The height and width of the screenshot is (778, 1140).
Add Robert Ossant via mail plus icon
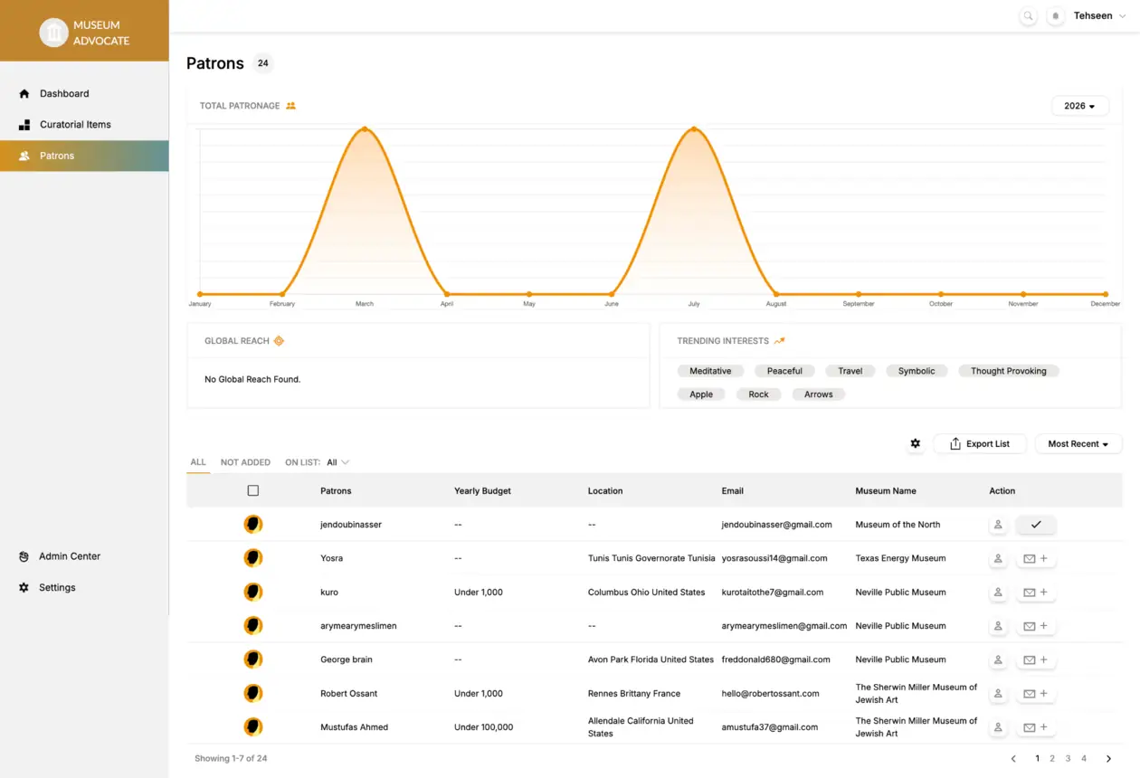[1036, 694]
